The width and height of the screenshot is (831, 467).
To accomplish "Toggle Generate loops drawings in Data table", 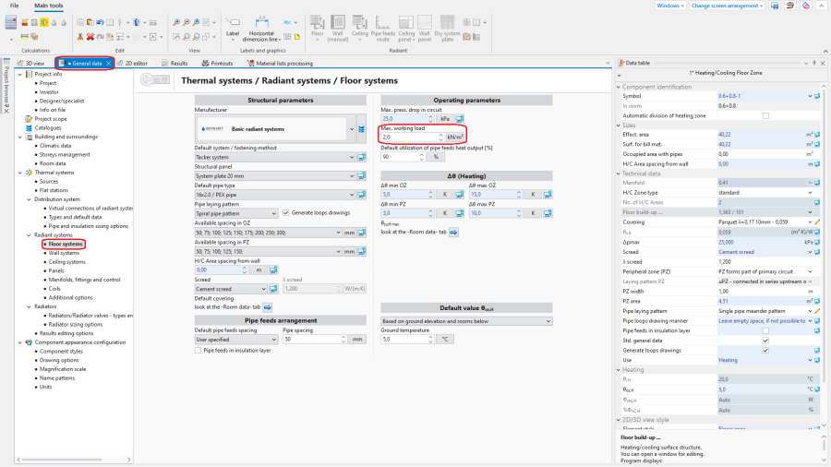I will tap(765, 351).
